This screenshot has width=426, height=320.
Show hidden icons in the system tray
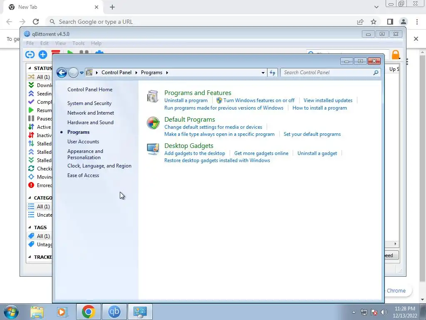coord(354,312)
